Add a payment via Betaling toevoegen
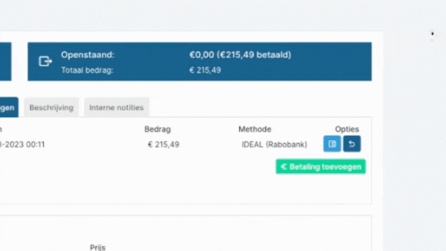This screenshot has width=446, height=251. 321,167
